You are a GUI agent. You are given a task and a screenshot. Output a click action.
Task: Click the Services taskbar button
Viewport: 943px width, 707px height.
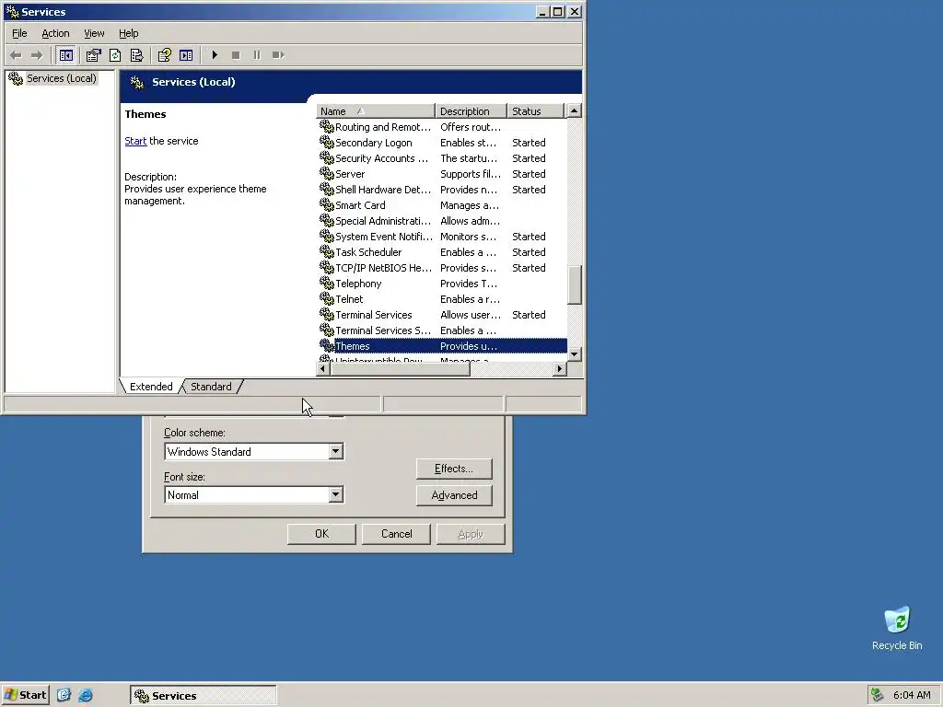point(204,696)
